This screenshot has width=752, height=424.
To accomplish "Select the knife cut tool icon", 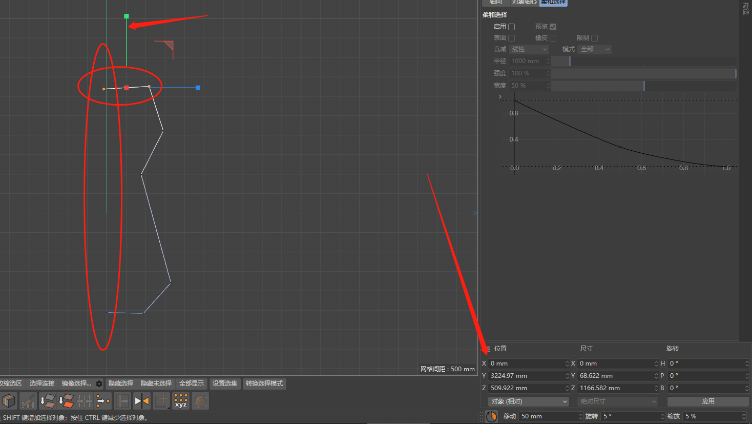I will point(28,401).
